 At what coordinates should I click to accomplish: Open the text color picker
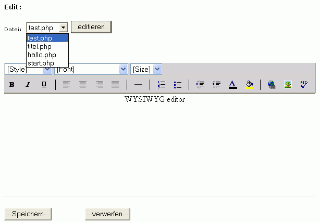pos(232,85)
